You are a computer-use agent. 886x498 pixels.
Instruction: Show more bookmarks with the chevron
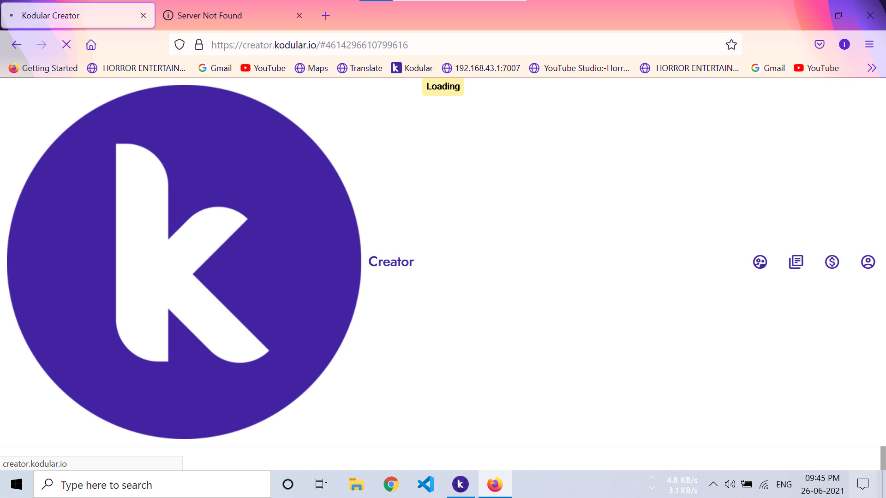tap(871, 68)
